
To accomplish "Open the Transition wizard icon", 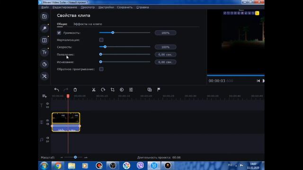I will [x=150, y=90].
